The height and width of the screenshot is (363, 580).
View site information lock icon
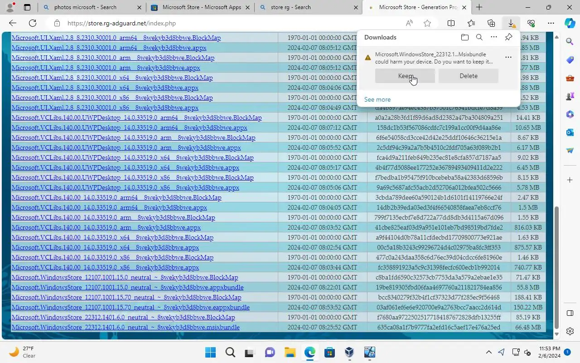click(x=57, y=23)
